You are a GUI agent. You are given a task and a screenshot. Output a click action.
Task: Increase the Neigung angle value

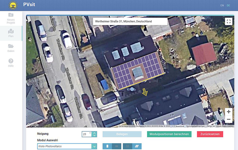point(94,133)
